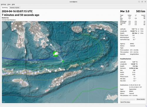The width and height of the screenshot is (147, 107).
Task: Select the Summary tab
Action: pyautogui.click(x=5, y=8)
